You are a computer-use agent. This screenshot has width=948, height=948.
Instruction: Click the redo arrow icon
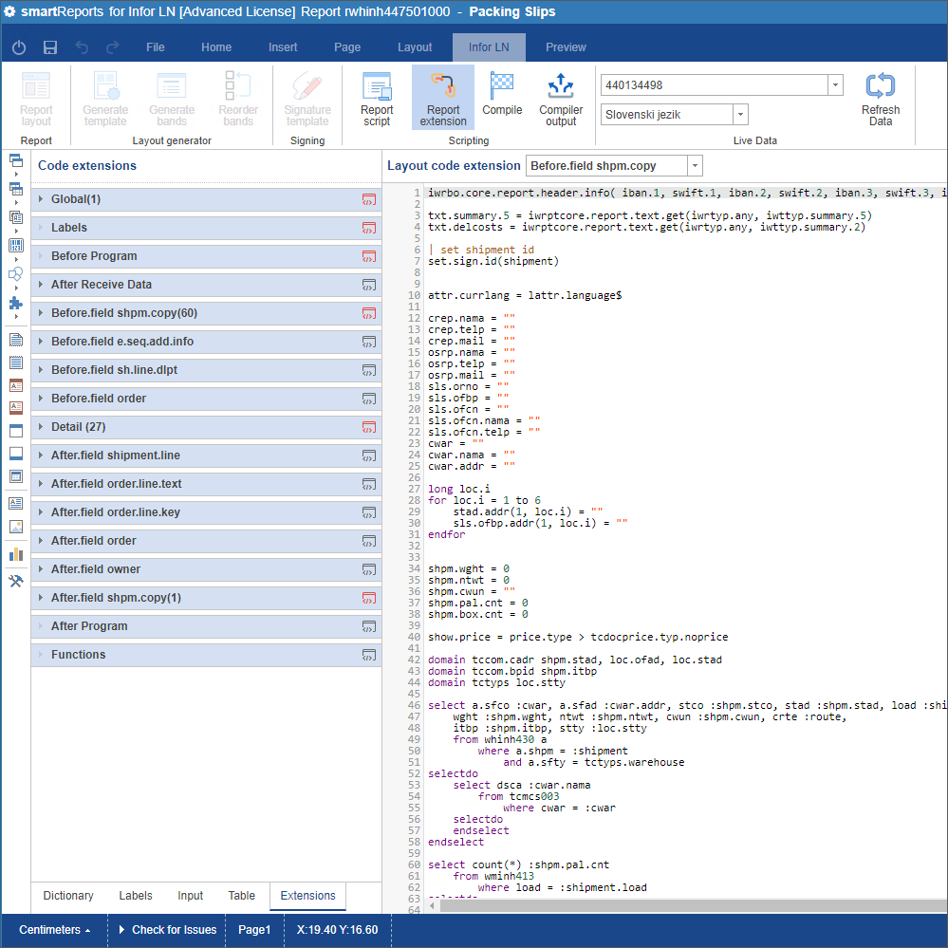click(113, 47)
